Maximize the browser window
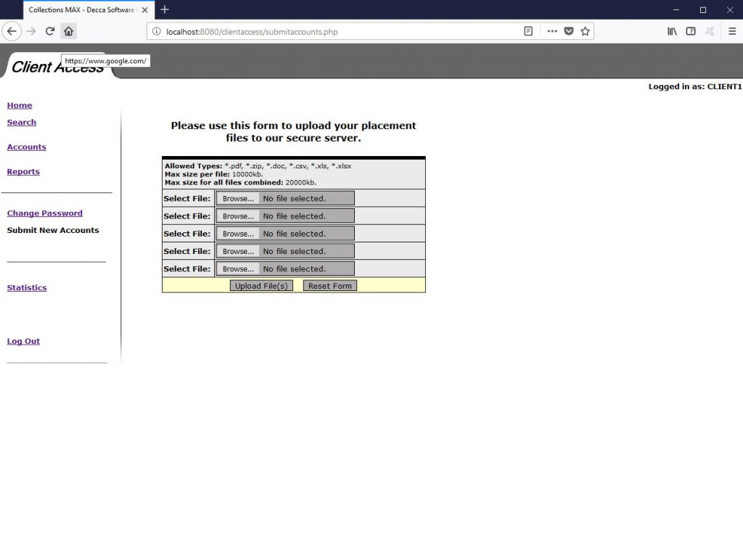 (703, 9)
